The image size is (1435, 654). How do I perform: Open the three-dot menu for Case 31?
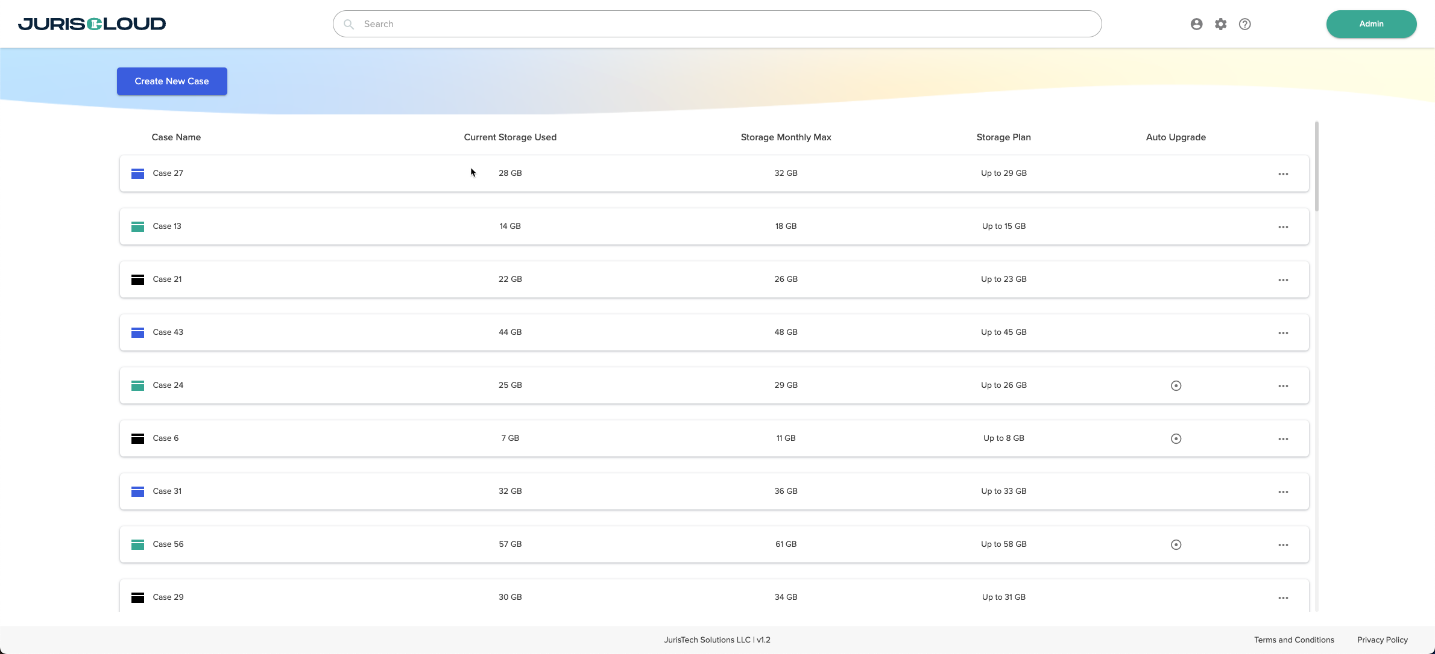pyautogui.click(x=1283, y=492)
